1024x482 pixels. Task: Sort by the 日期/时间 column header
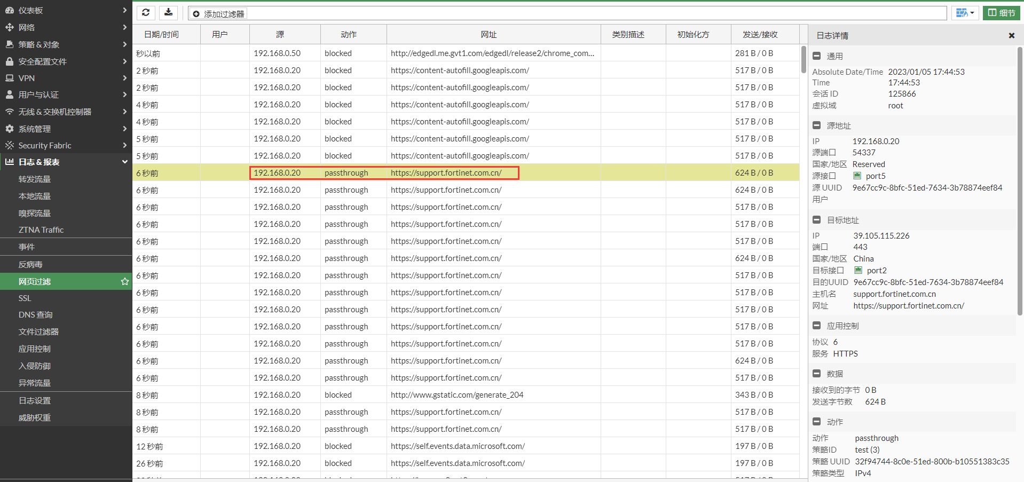click(161, 35)
